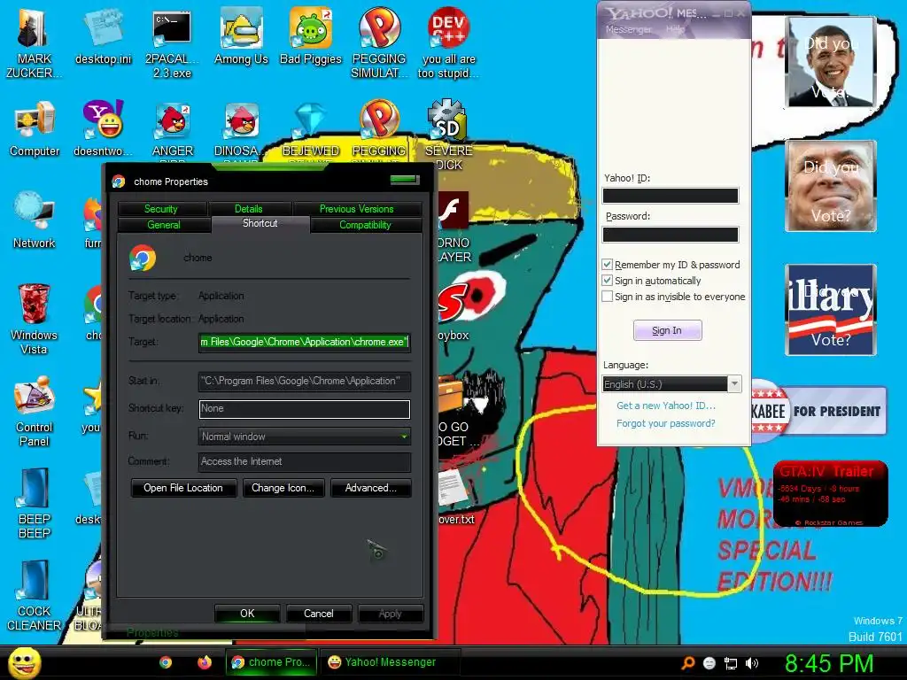Toggle Sign in automatically checkbox
This screenshot has width=907, height=680.
(x=607, y=281)
